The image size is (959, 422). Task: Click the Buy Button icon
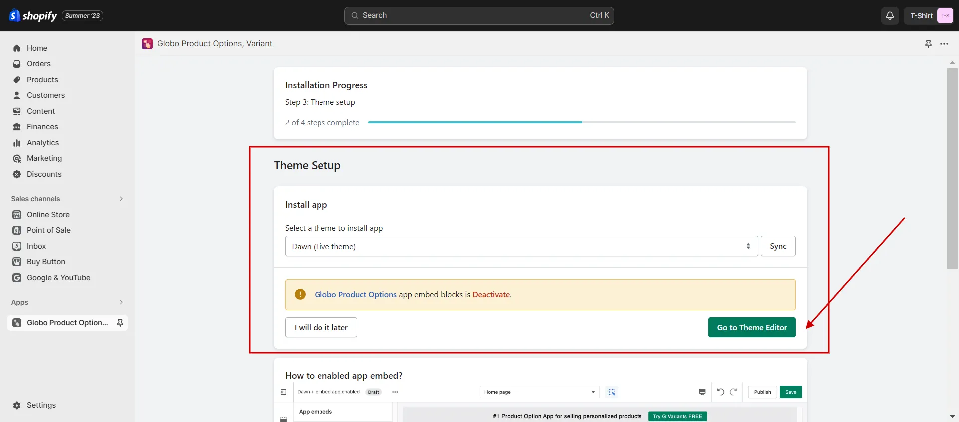pos(17,262)
